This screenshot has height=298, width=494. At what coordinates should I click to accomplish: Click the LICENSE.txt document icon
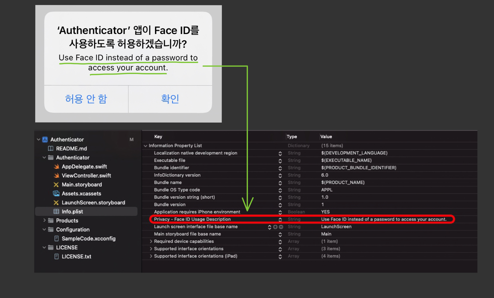coord(56,257)
